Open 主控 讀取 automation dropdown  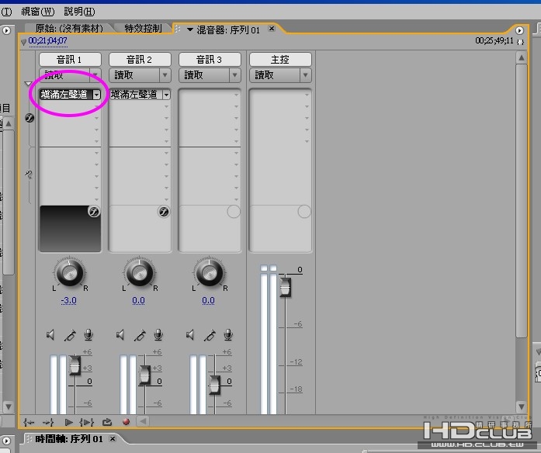pos(305,74)
